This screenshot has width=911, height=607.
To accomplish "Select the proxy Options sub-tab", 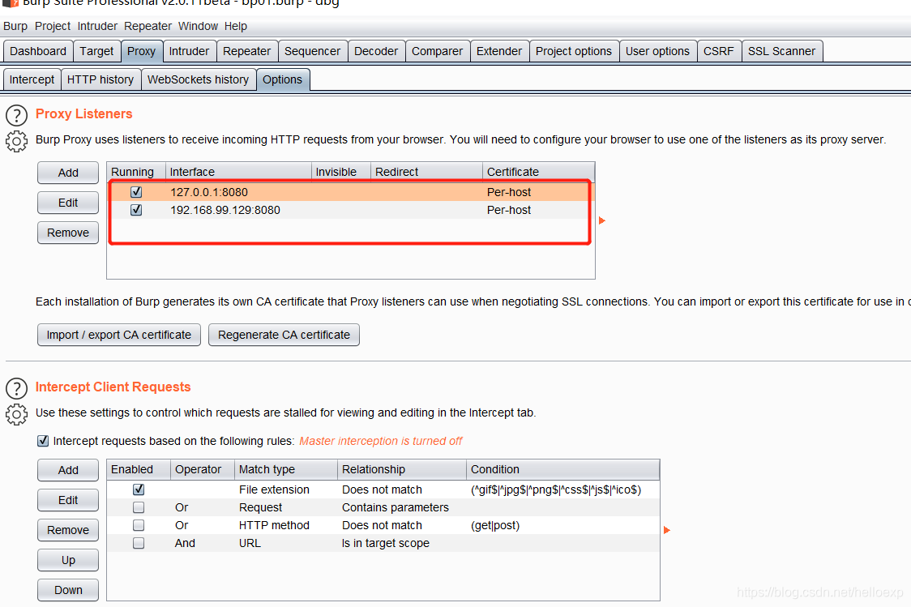I will [x=282, y=79].
